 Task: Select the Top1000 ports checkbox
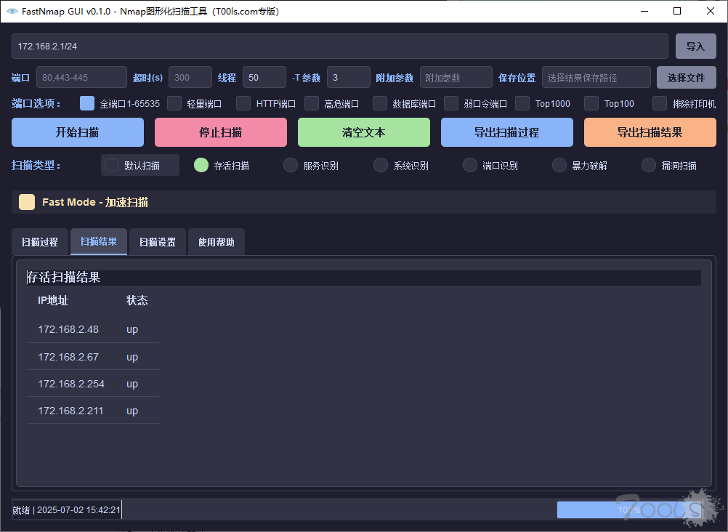[x=522, y=103]
